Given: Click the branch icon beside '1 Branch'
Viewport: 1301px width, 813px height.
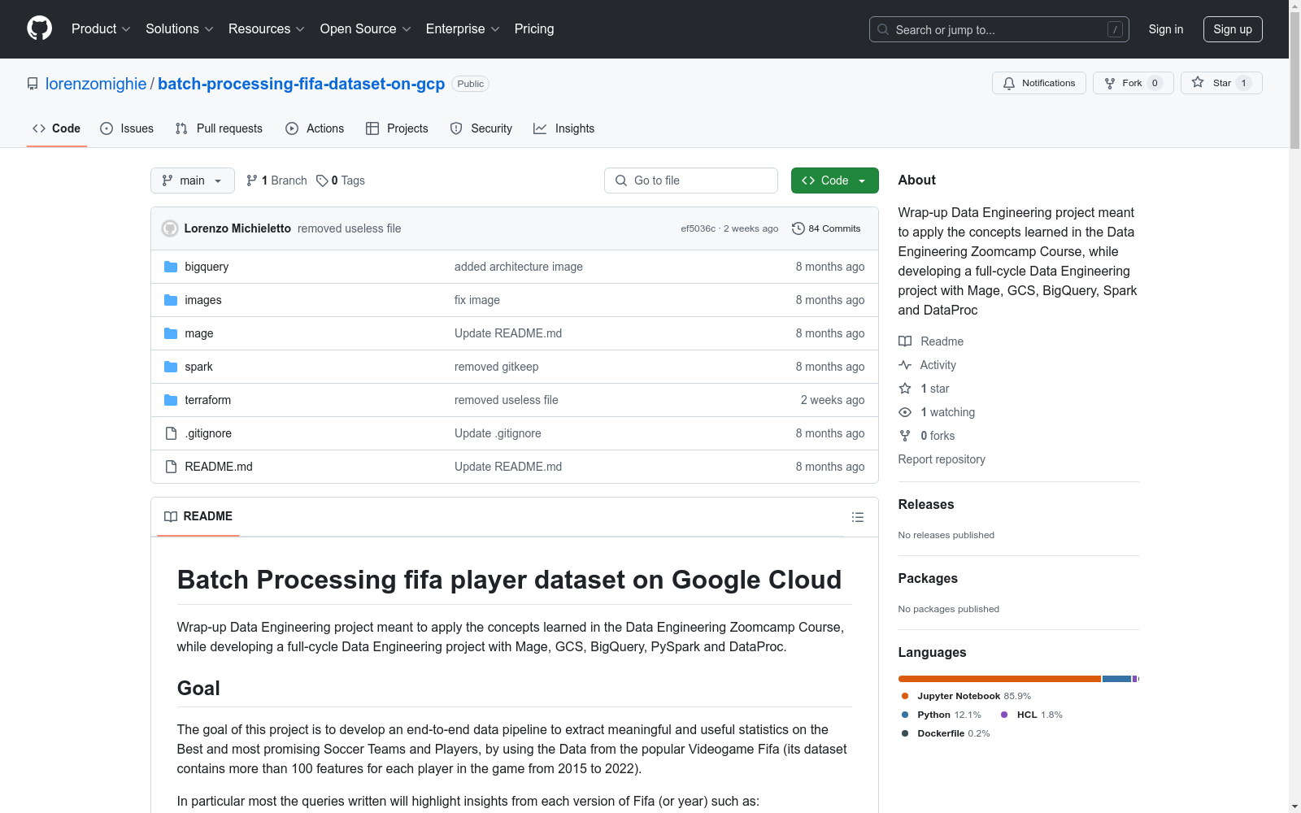Looking at the screenshot, I should pos(252,180).
